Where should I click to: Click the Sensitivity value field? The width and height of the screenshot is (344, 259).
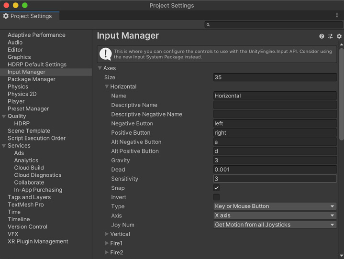[x=275, y=179]
